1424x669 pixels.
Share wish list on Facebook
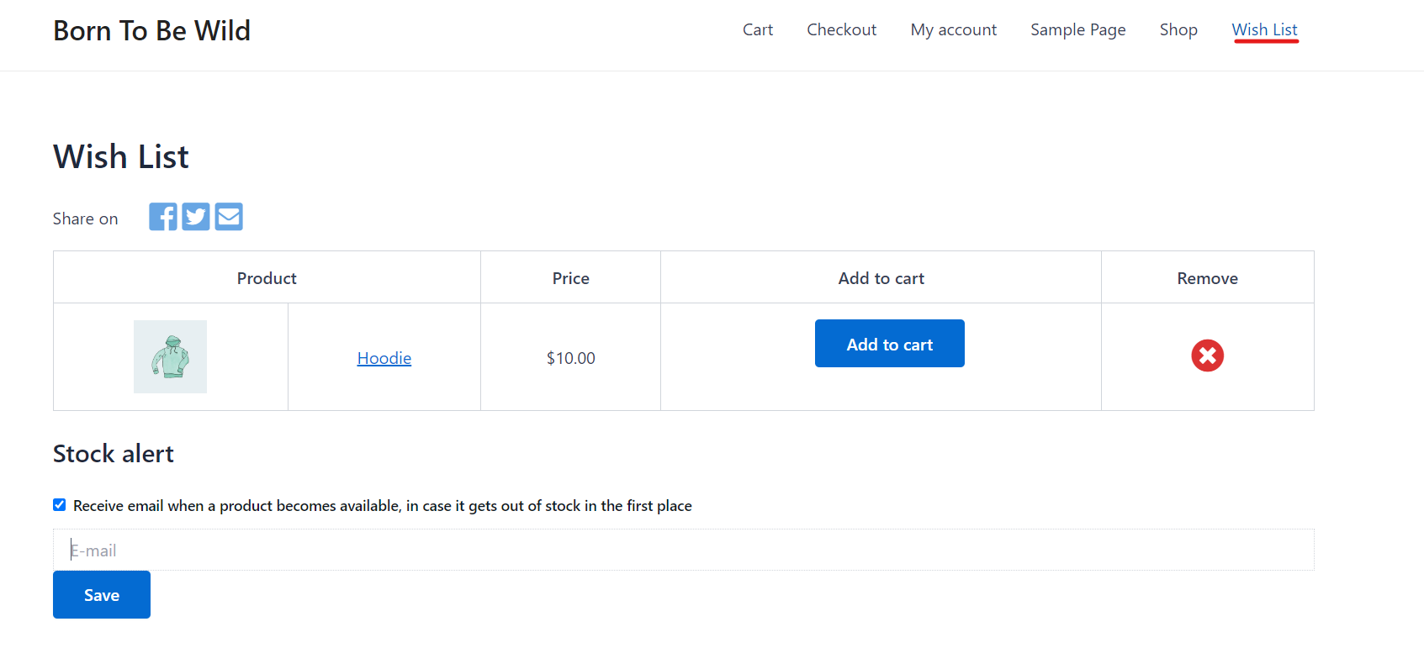tap(163, 217)
